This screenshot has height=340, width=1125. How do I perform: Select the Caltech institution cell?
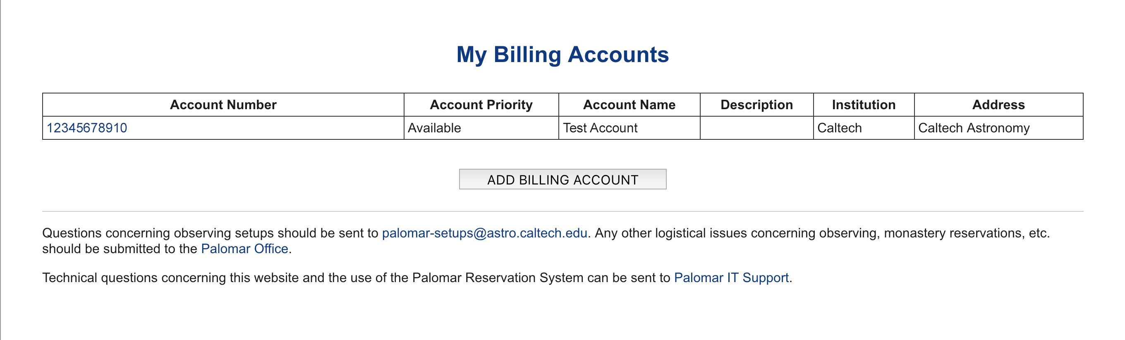pyautogui.click(x=864, y=128)
